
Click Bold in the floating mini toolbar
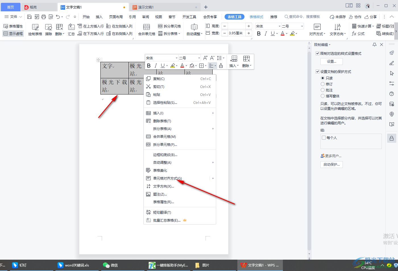pos(149,66)
